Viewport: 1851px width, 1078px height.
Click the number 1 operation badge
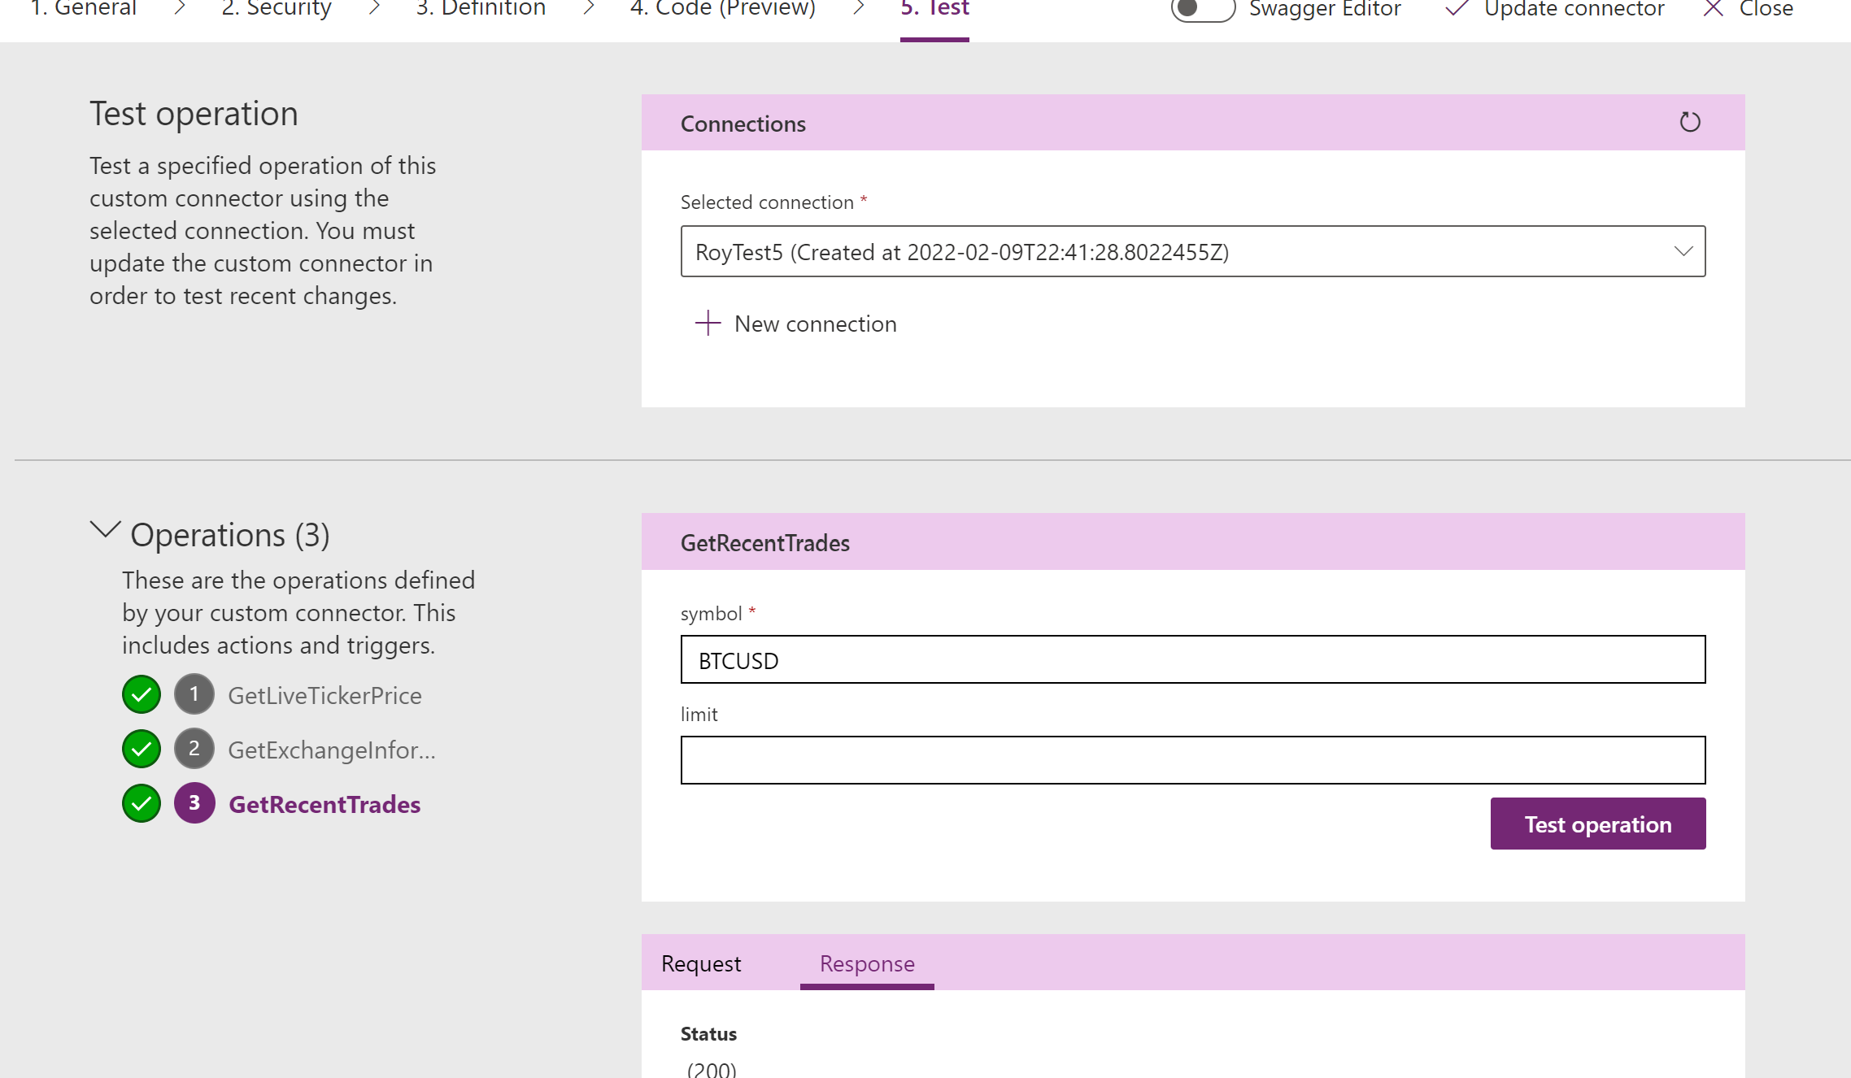pos(194,694)
